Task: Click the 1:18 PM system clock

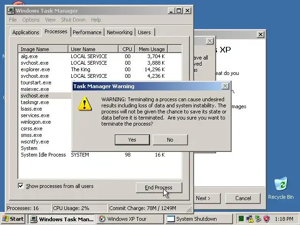Action: click(284, 219)
